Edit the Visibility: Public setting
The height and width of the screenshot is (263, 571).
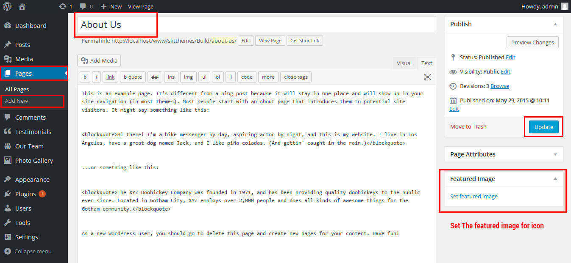505,72
